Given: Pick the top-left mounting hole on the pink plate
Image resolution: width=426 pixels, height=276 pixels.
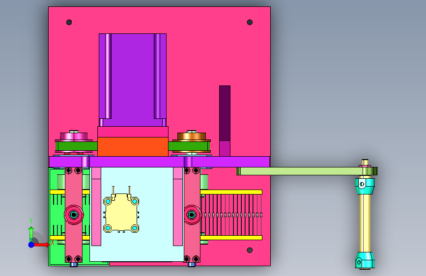Looking at the screenshot, I should point(69,22).
